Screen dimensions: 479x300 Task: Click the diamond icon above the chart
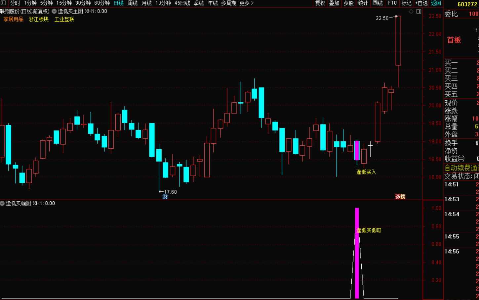411,12
